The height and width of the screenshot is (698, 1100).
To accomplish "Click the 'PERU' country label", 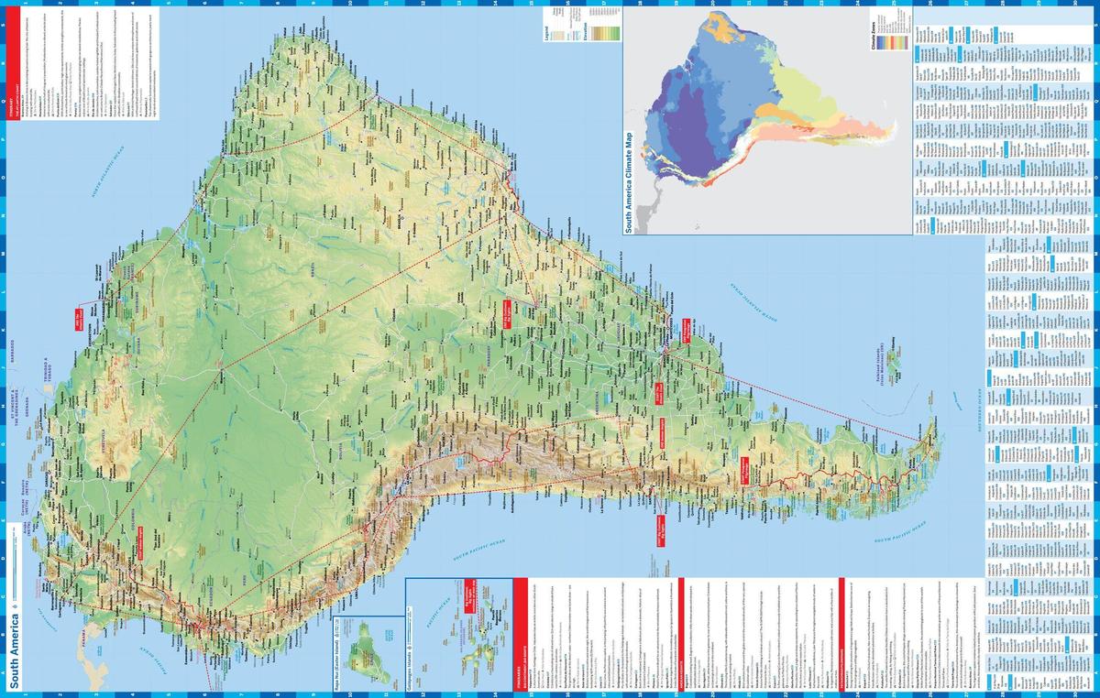I will tap(244, 581).
